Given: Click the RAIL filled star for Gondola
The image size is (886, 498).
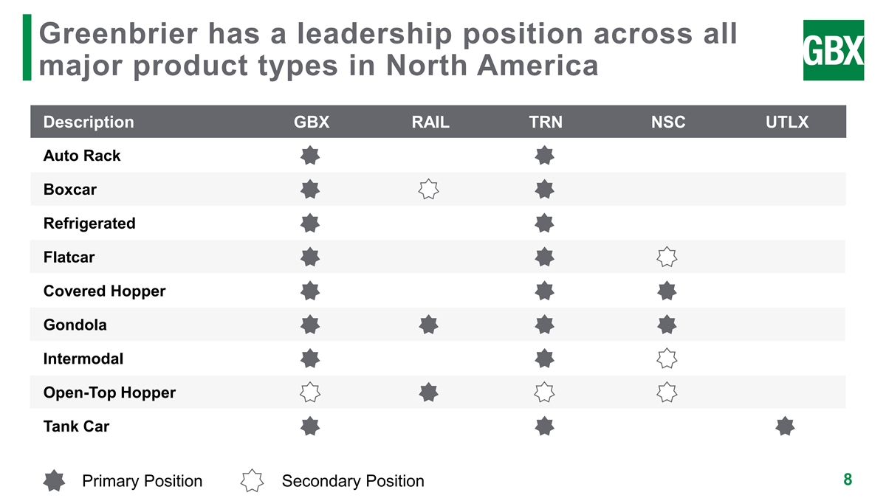Looking at the screenshot, I should pyautogui.click(x=428, y=325).
